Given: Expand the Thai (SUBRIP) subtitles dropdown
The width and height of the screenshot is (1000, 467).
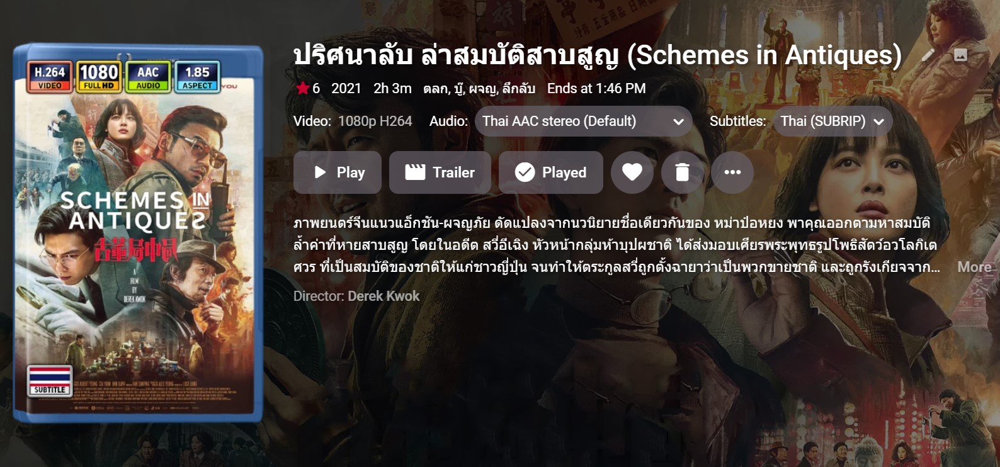Looking at the screenshot, I should coord(832,121).
